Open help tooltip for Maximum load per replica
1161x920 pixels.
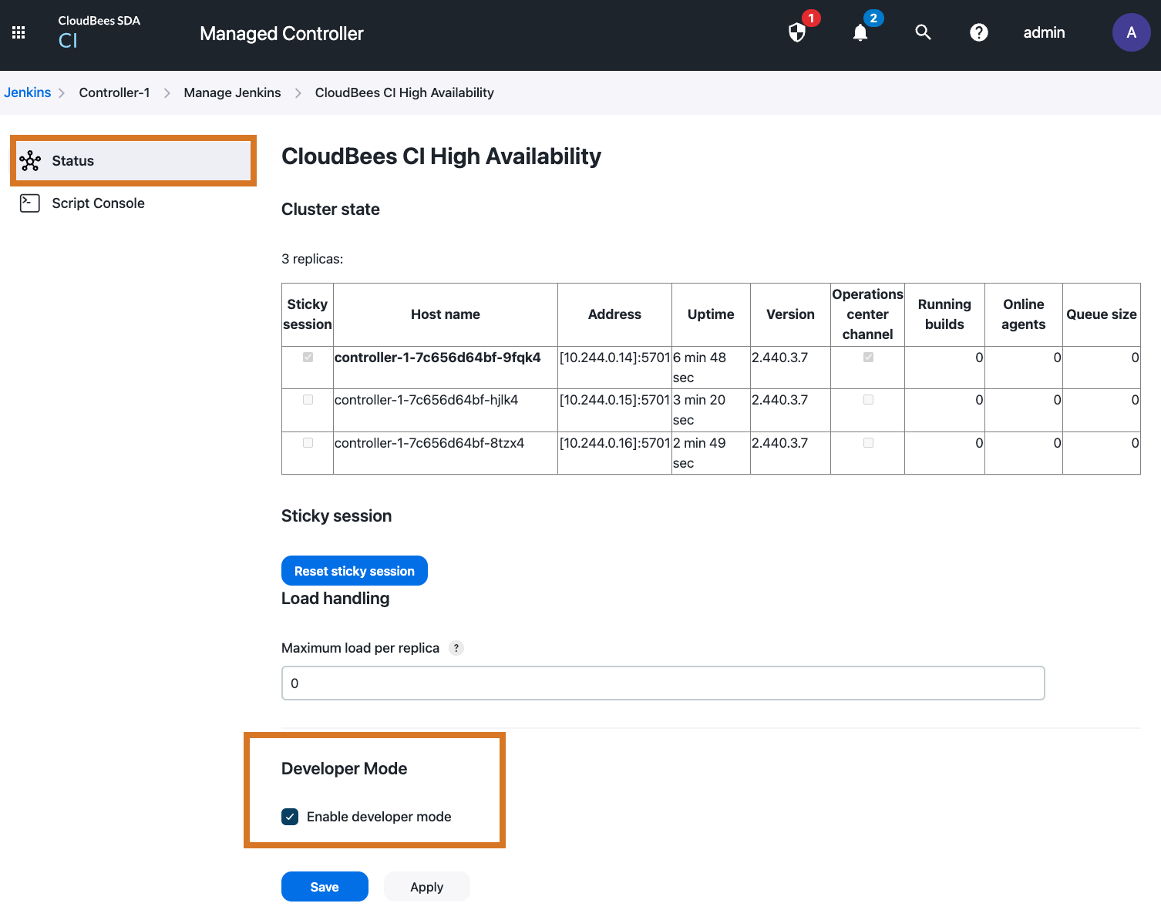click(x=456, y=648)
